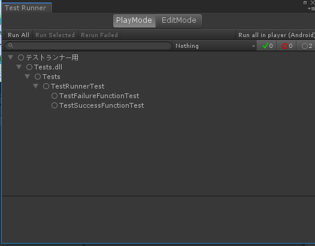This screenshot has height=246, width=315.
Task: Select TestFailureFunctionTest
Action: coord(99,96)
